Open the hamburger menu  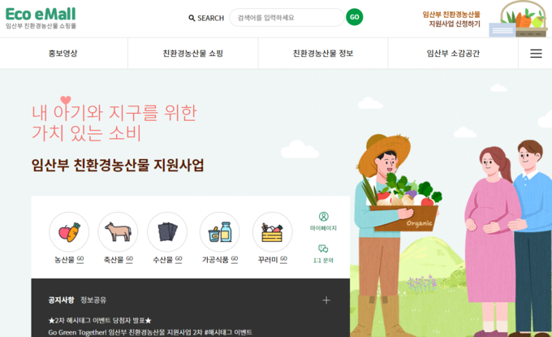(536, 53)
